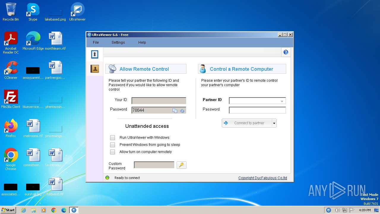Select the FileZilla Client desktop icon

pyautogui.click(x=11, y=99)
